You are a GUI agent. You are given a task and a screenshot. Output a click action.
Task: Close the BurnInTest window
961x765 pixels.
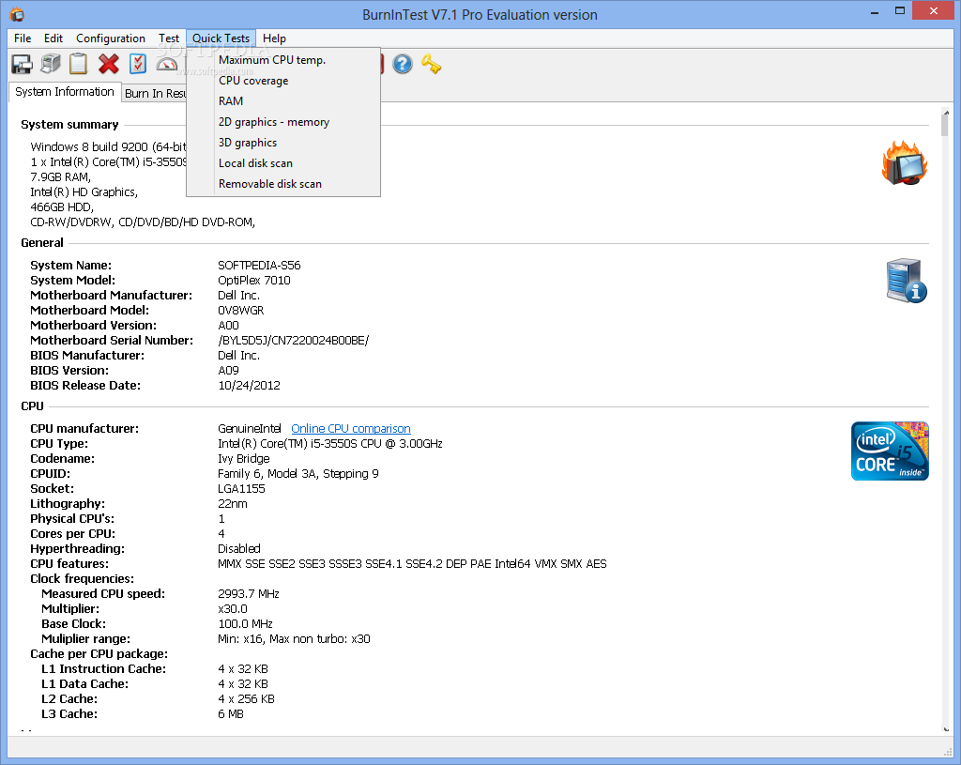coord(934,10)
